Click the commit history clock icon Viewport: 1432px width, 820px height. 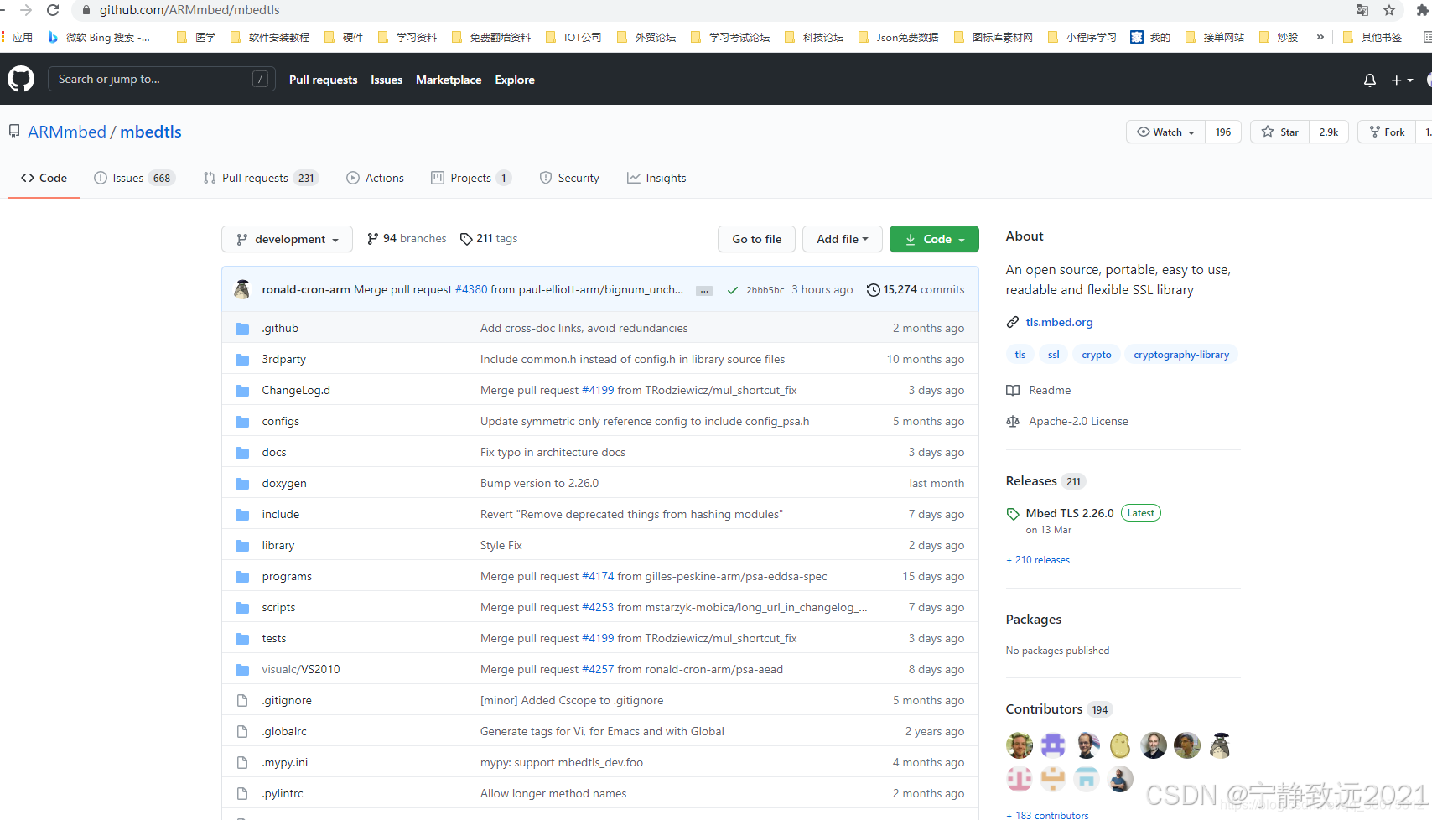873,290
